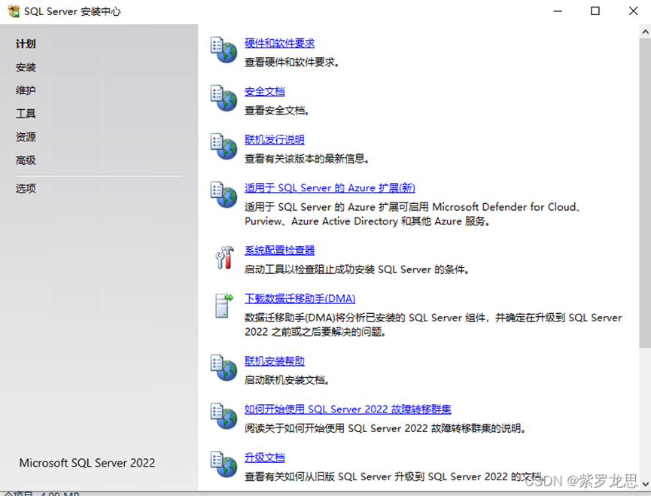The image size is (651, 496).
Task: Click the globe icon beside 故障转移群集 link
Action: pos(224,415)
